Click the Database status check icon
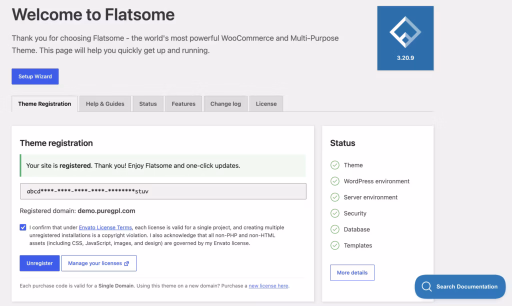The image size is (512, 306). tap(334, 229)
